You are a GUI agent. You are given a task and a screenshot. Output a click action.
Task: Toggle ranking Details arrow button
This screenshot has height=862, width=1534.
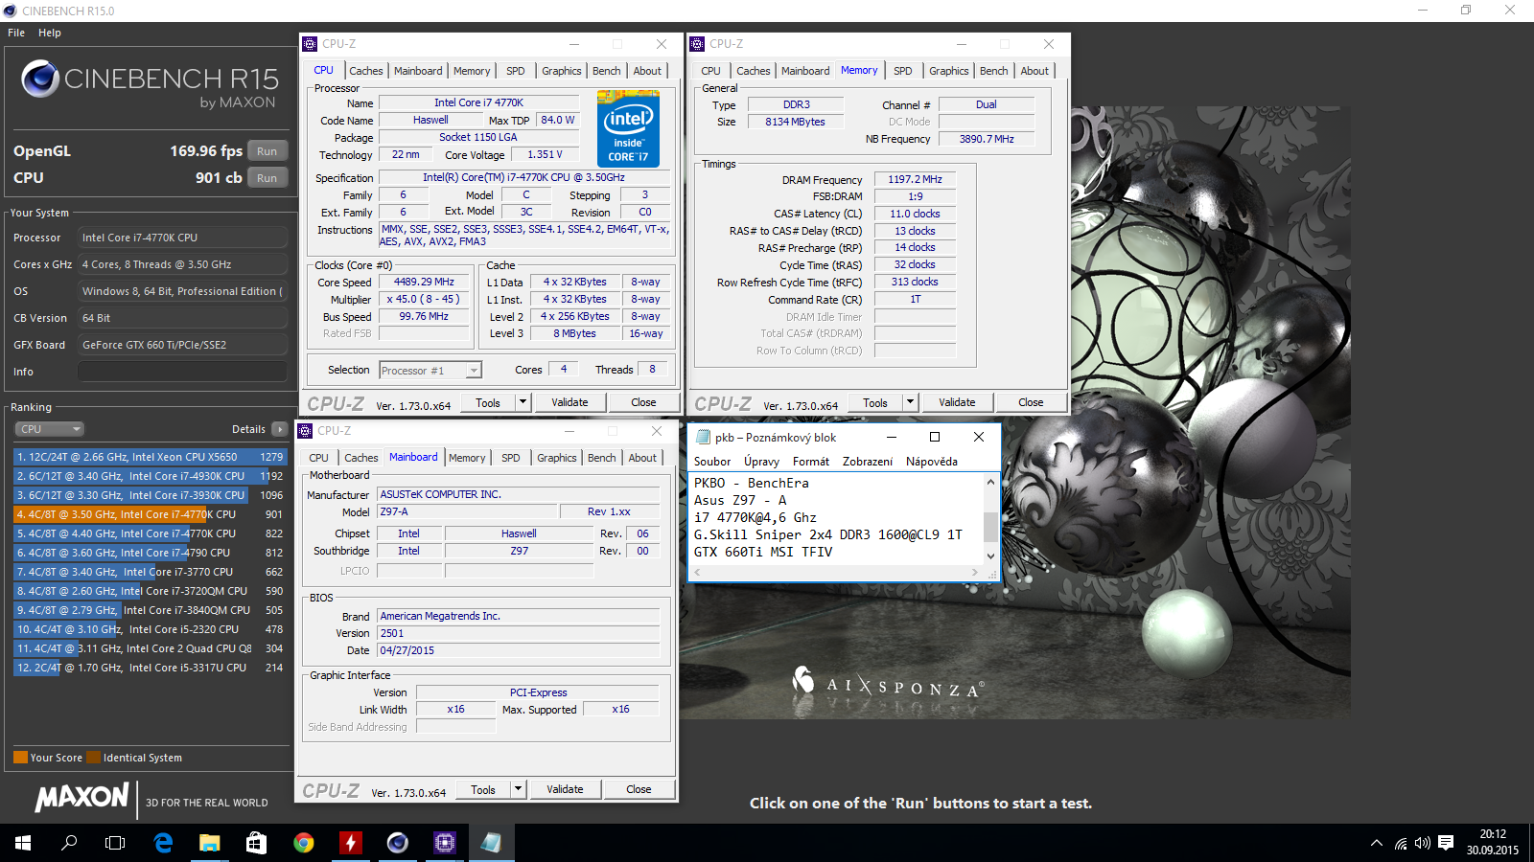(x=279, y=429)
